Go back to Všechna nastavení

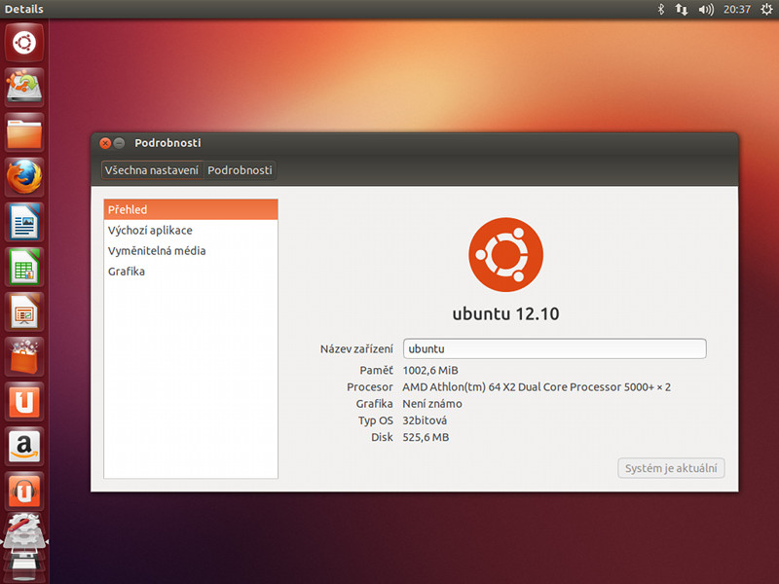click(152, 170)
